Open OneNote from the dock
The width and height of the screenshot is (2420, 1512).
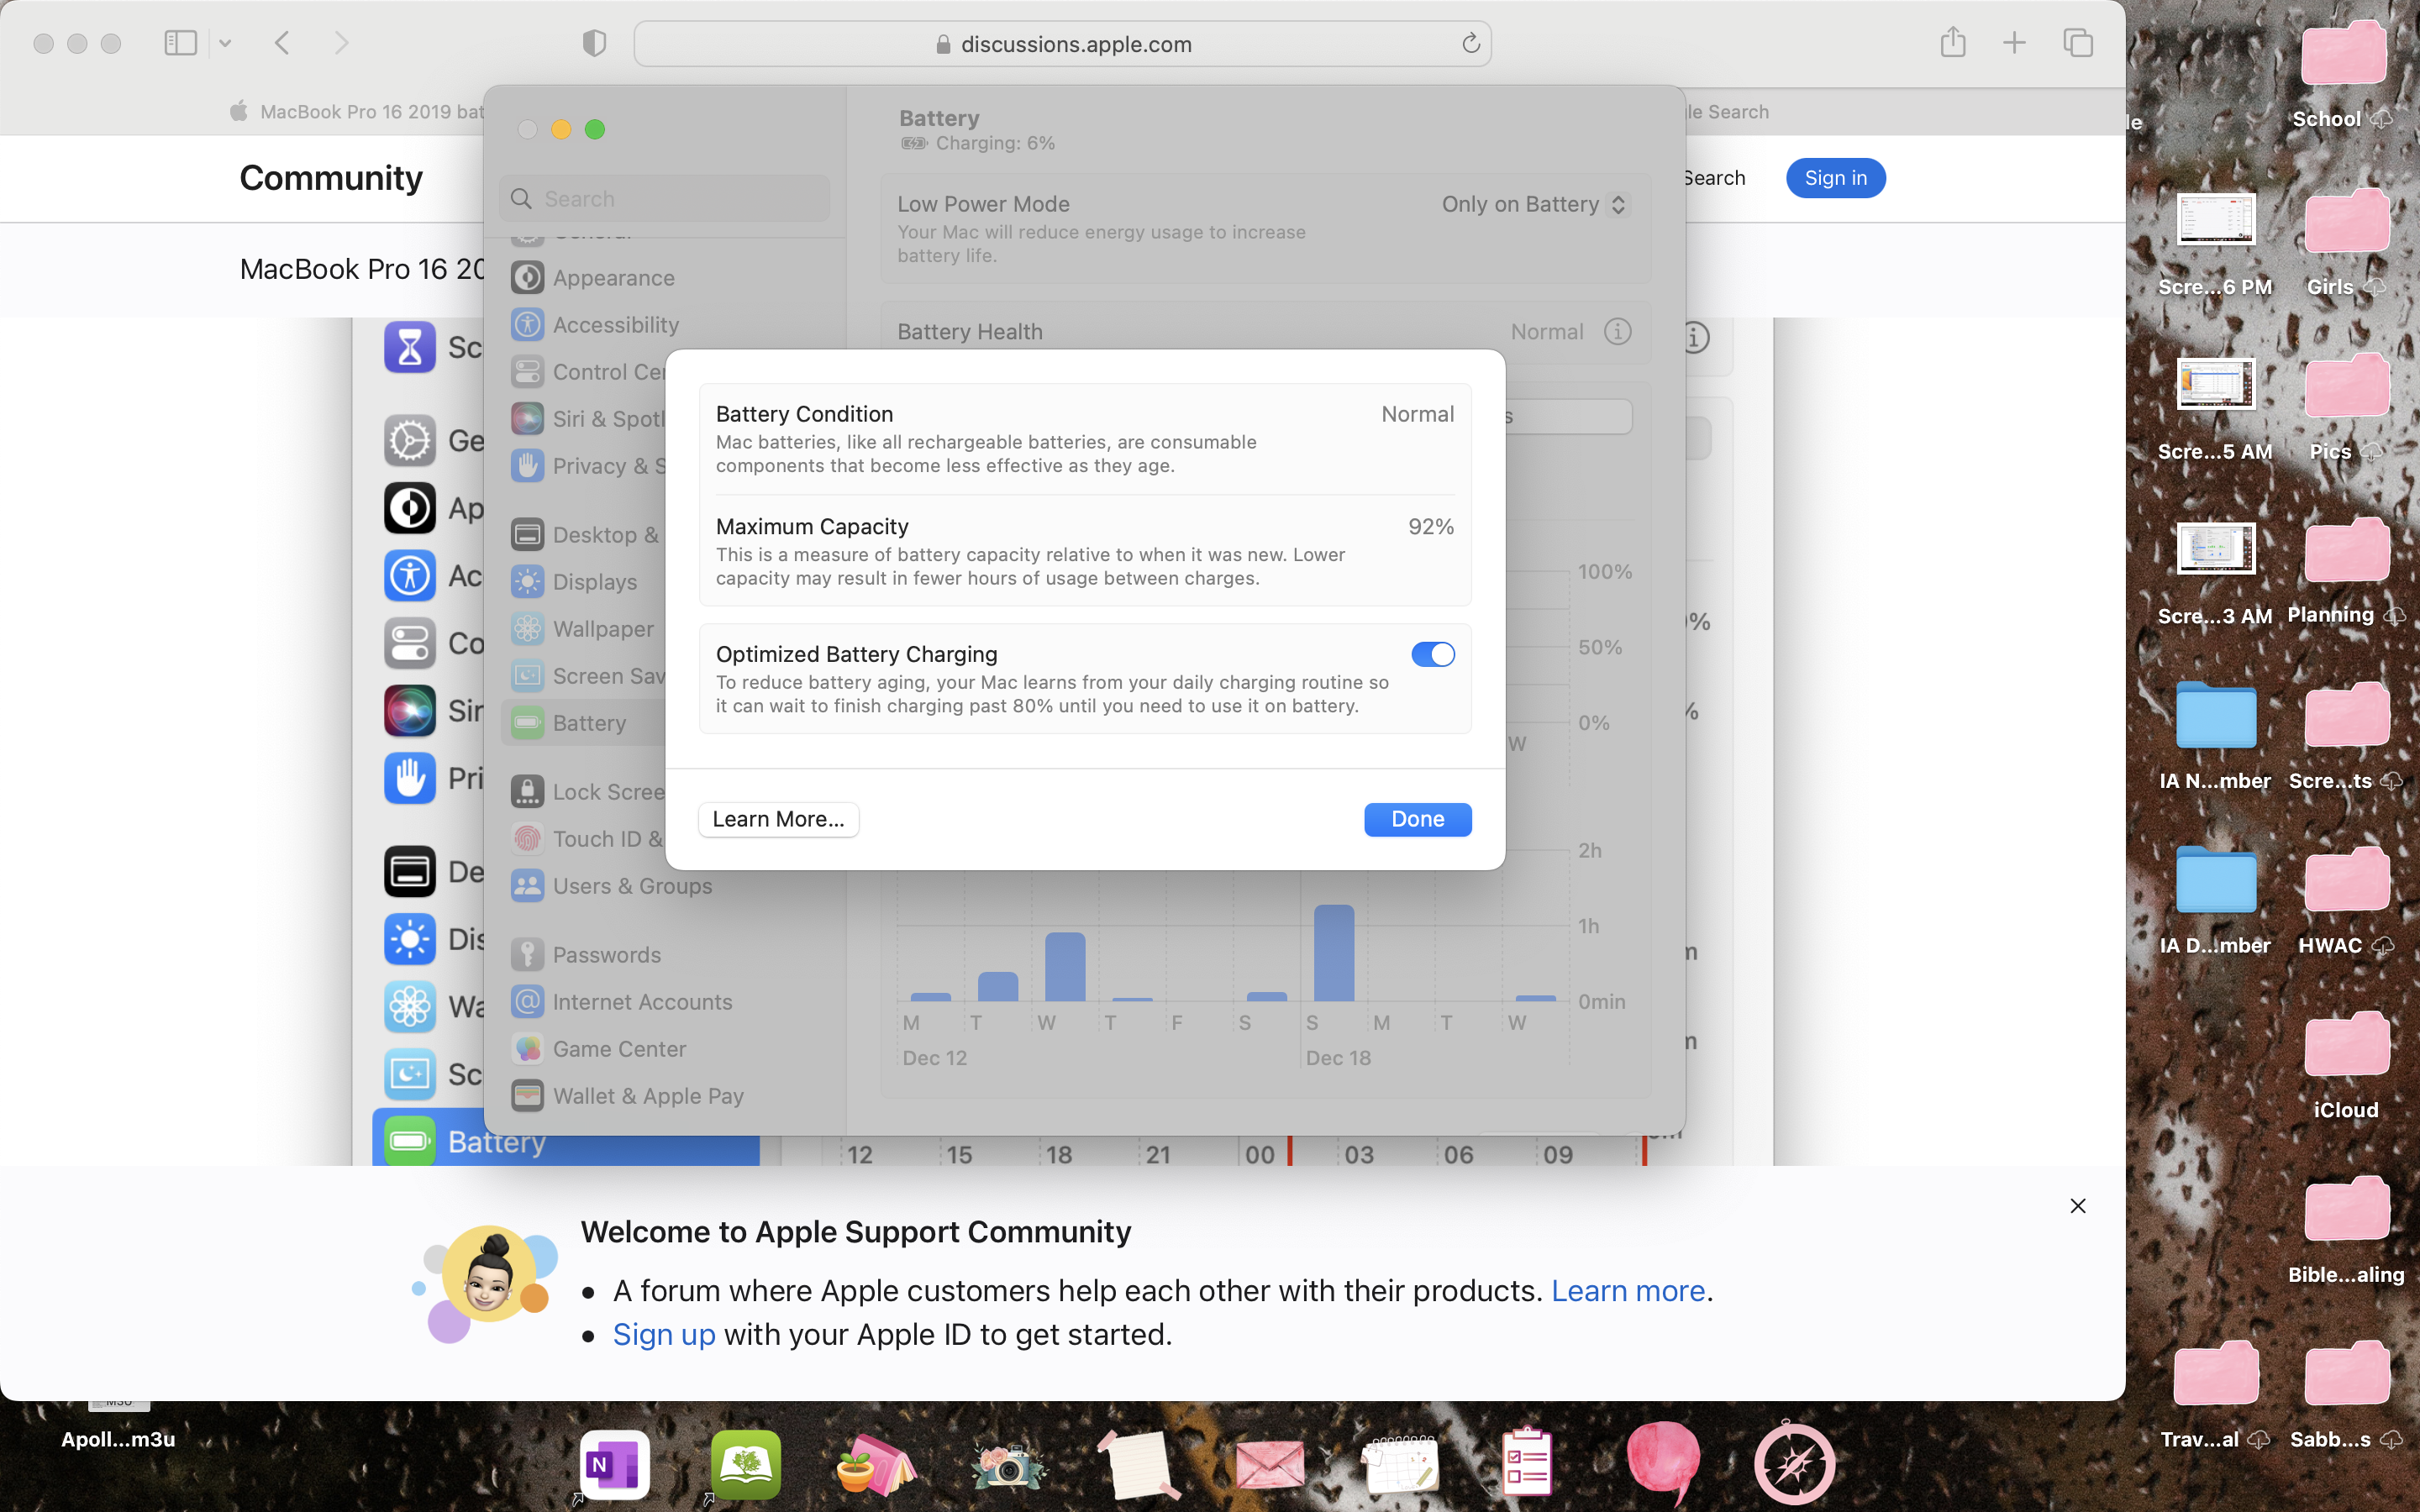pyautogui.click(x=614, y=1465)
